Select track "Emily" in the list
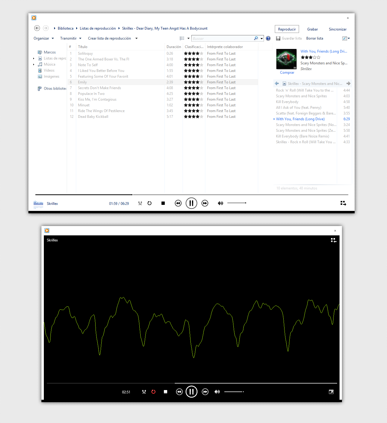Viewport: 387px width, 423px height. (163, 82)
